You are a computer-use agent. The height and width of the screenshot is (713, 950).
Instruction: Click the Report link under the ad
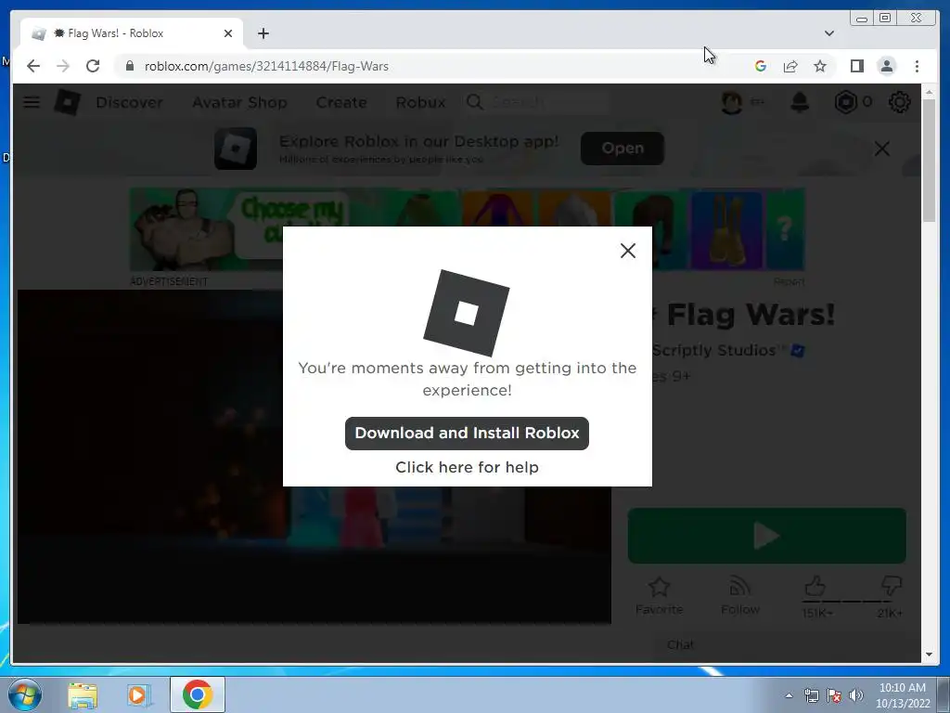point(789,281)
